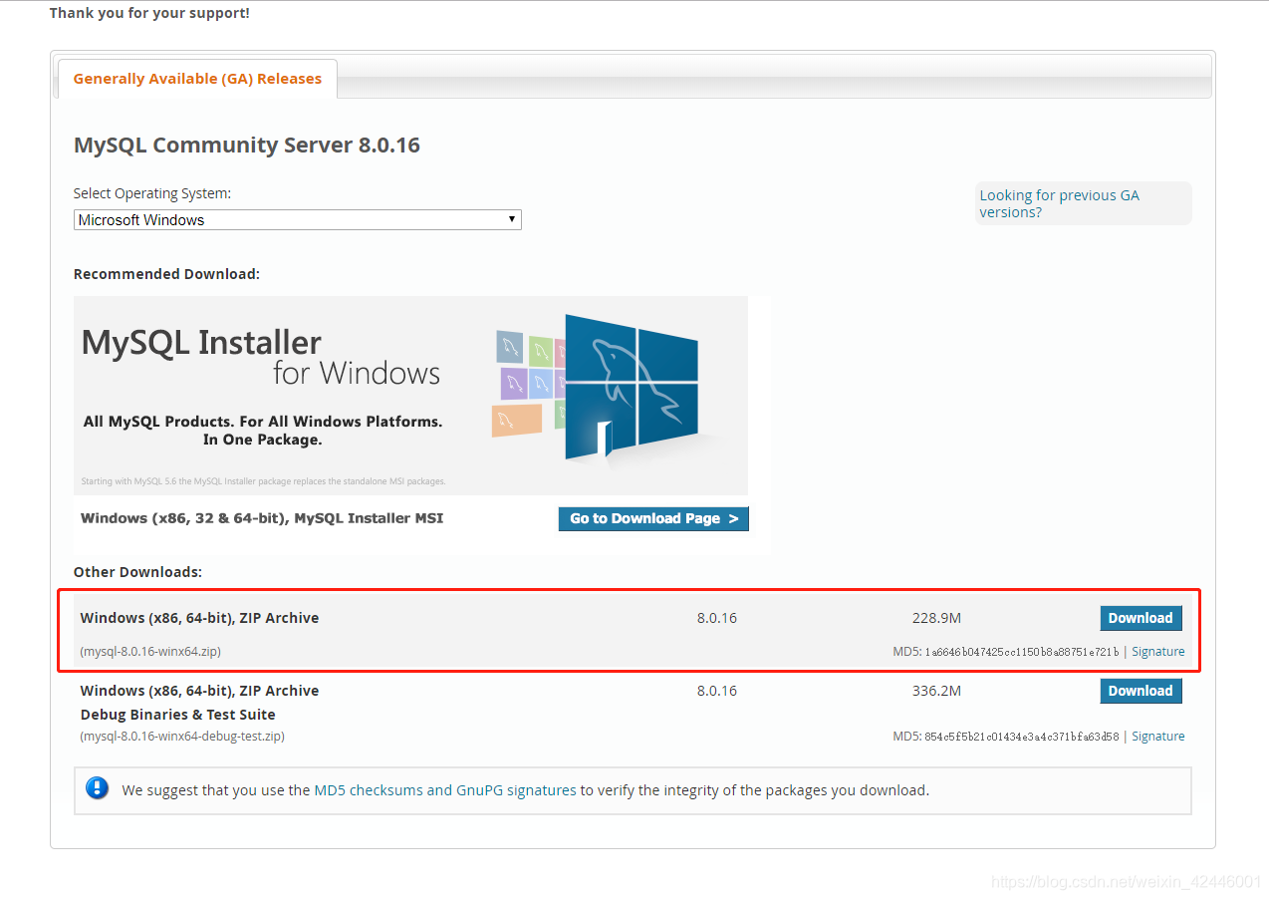Select MD5 hash starting with 854c5f
This screenshot has height=900, width=1269.
[1022, 737]
